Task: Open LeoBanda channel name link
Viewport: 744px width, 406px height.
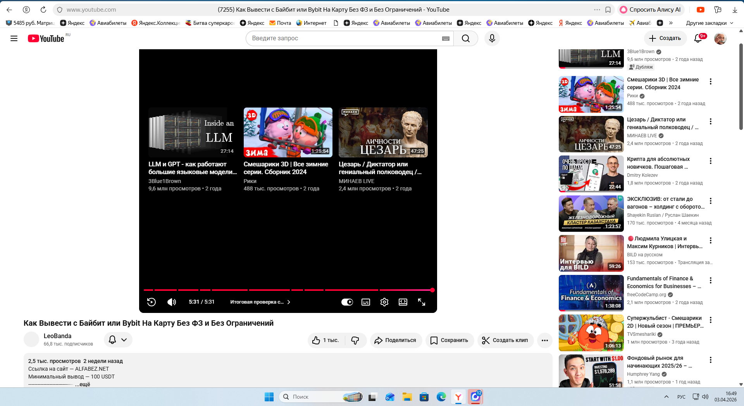Action: 57,336
